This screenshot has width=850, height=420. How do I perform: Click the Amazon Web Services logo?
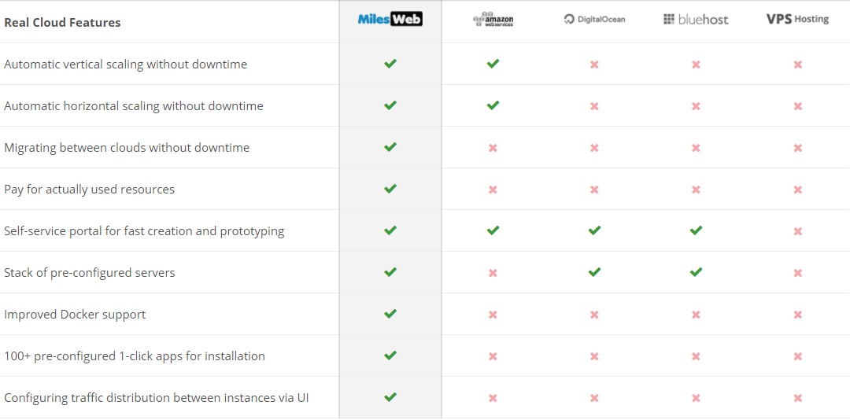493,20
